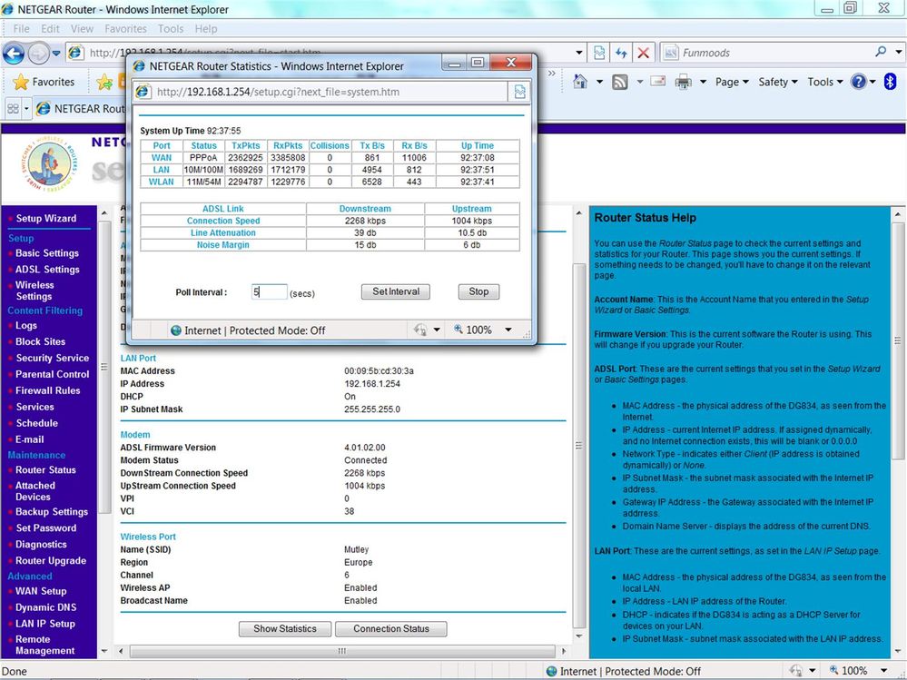Viewport: 907px width, 680px height.
Task: Click the Bluetooth icon in command bar
Action: click(x=890, y=82)
